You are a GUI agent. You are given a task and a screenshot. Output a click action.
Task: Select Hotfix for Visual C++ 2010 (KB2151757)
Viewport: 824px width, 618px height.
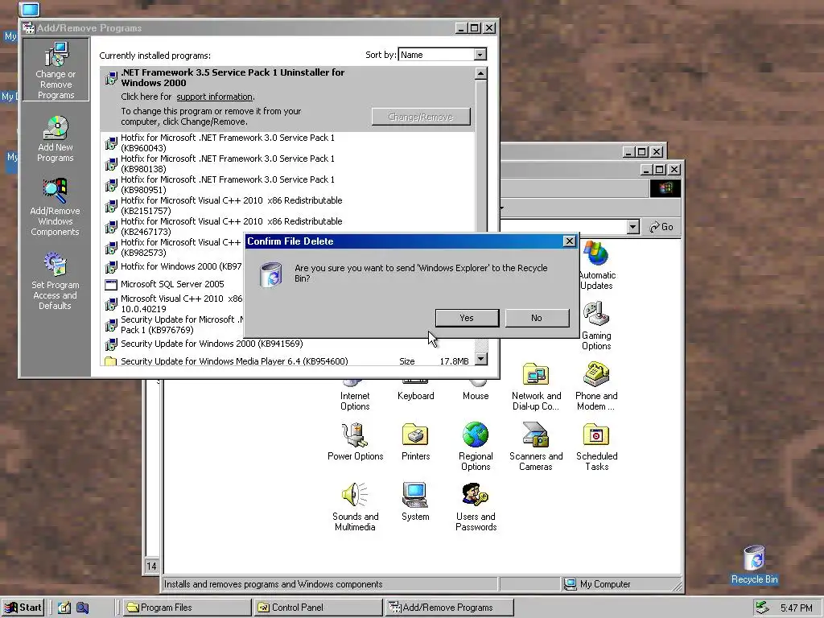click(x=287, y=205)
